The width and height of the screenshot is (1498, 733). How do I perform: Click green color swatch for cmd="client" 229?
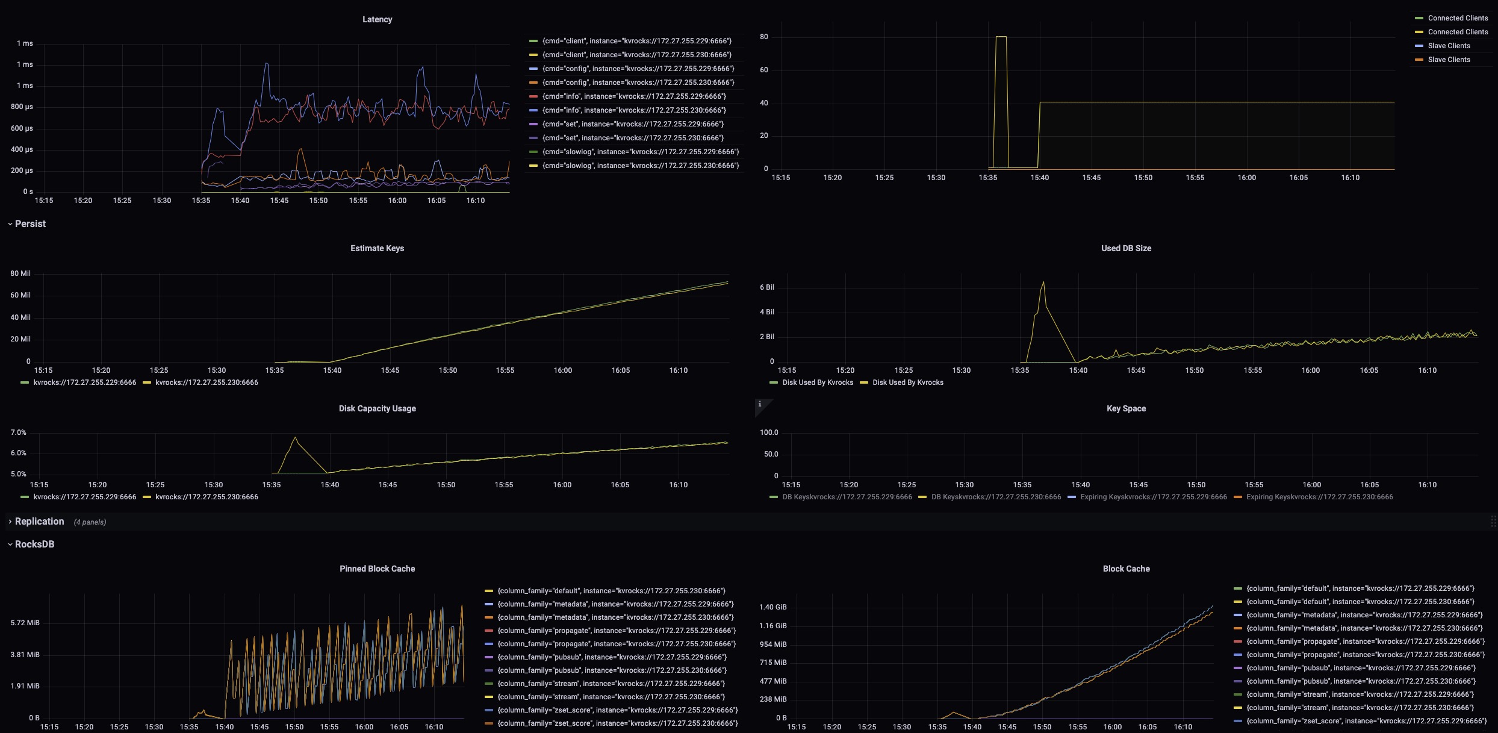coord(533,41)
